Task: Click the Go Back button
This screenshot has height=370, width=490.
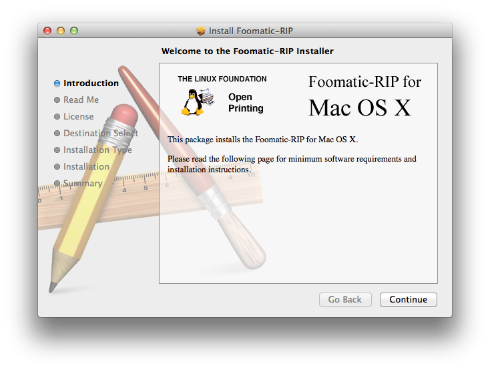Action: (x=345, y=300)
